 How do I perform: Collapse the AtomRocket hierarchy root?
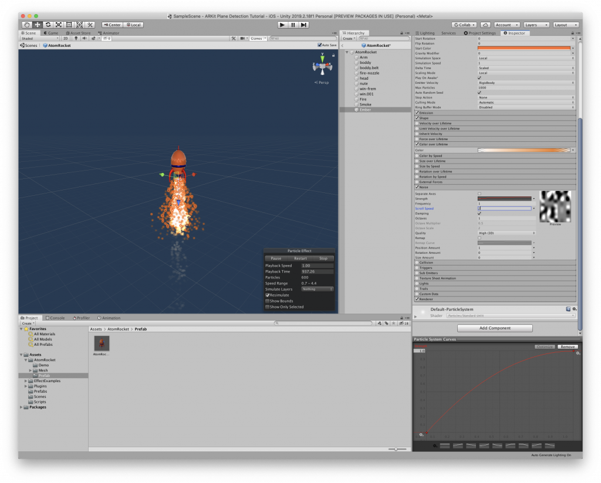347,52
